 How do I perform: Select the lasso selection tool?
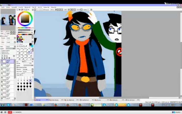(20, 44)
